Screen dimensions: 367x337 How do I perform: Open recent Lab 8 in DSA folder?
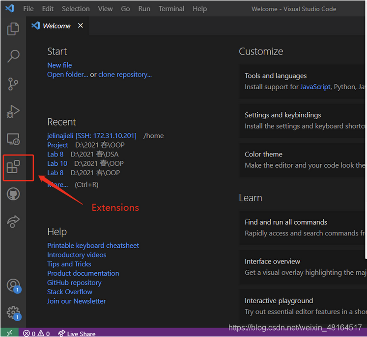coord(55,154)
